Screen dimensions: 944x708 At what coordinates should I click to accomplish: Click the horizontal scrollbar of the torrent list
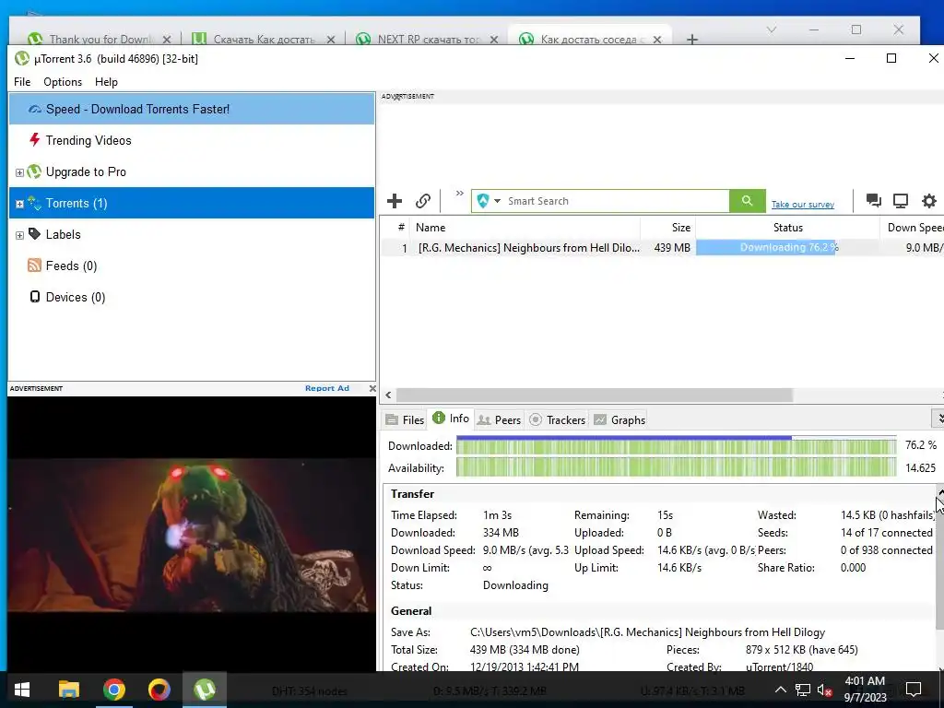595,395
